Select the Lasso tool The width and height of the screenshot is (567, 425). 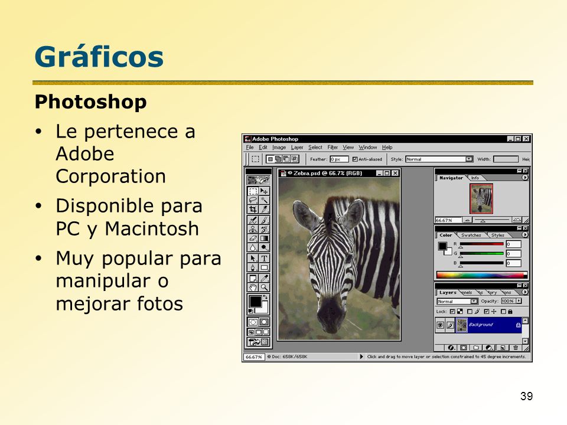coord(253,200)
